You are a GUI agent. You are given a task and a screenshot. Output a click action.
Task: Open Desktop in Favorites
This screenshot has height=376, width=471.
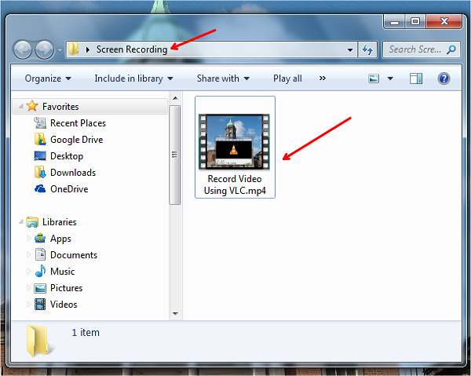coord(67,156)
